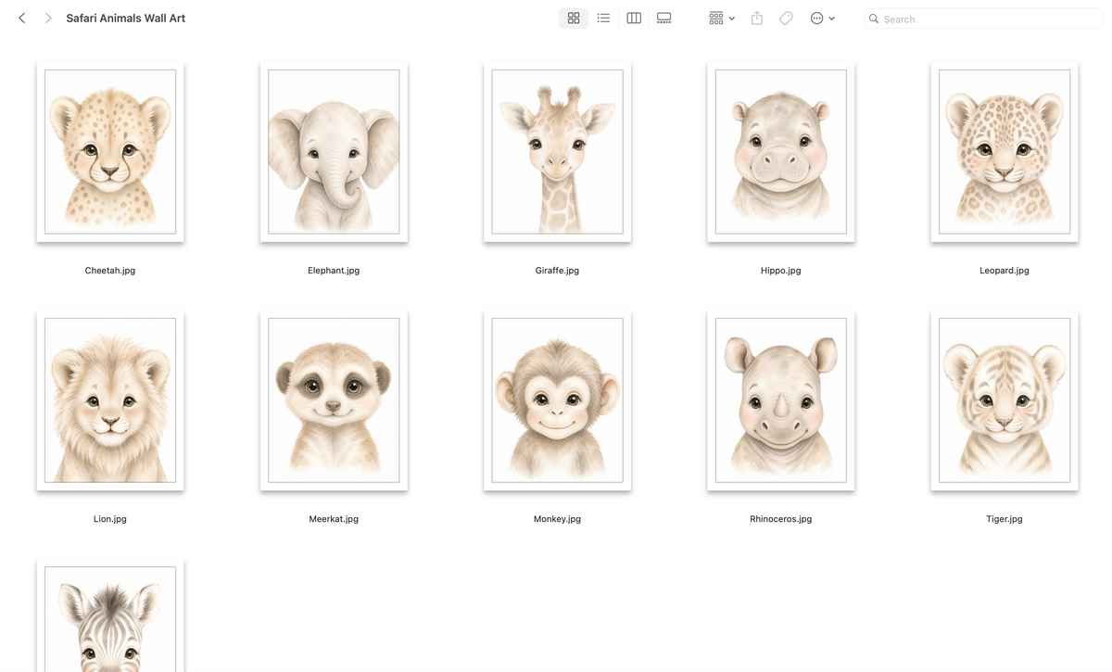Select the Lion thumbnail
Viewport: 1112px width, 672px height.
coord(110,400)
